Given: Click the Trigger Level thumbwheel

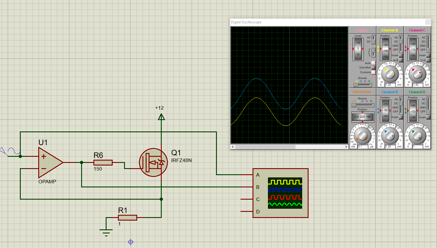Looking at the screenshot, I should 358,49.
